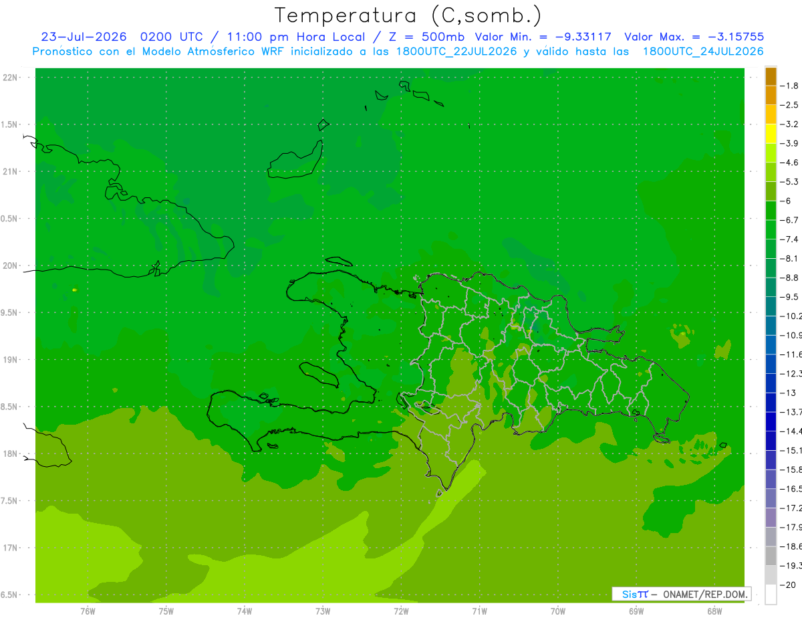The height and width of the screenshot is (620, 802).
Task: Pick the dark orange swatch above -1.8
Action: 771,77
